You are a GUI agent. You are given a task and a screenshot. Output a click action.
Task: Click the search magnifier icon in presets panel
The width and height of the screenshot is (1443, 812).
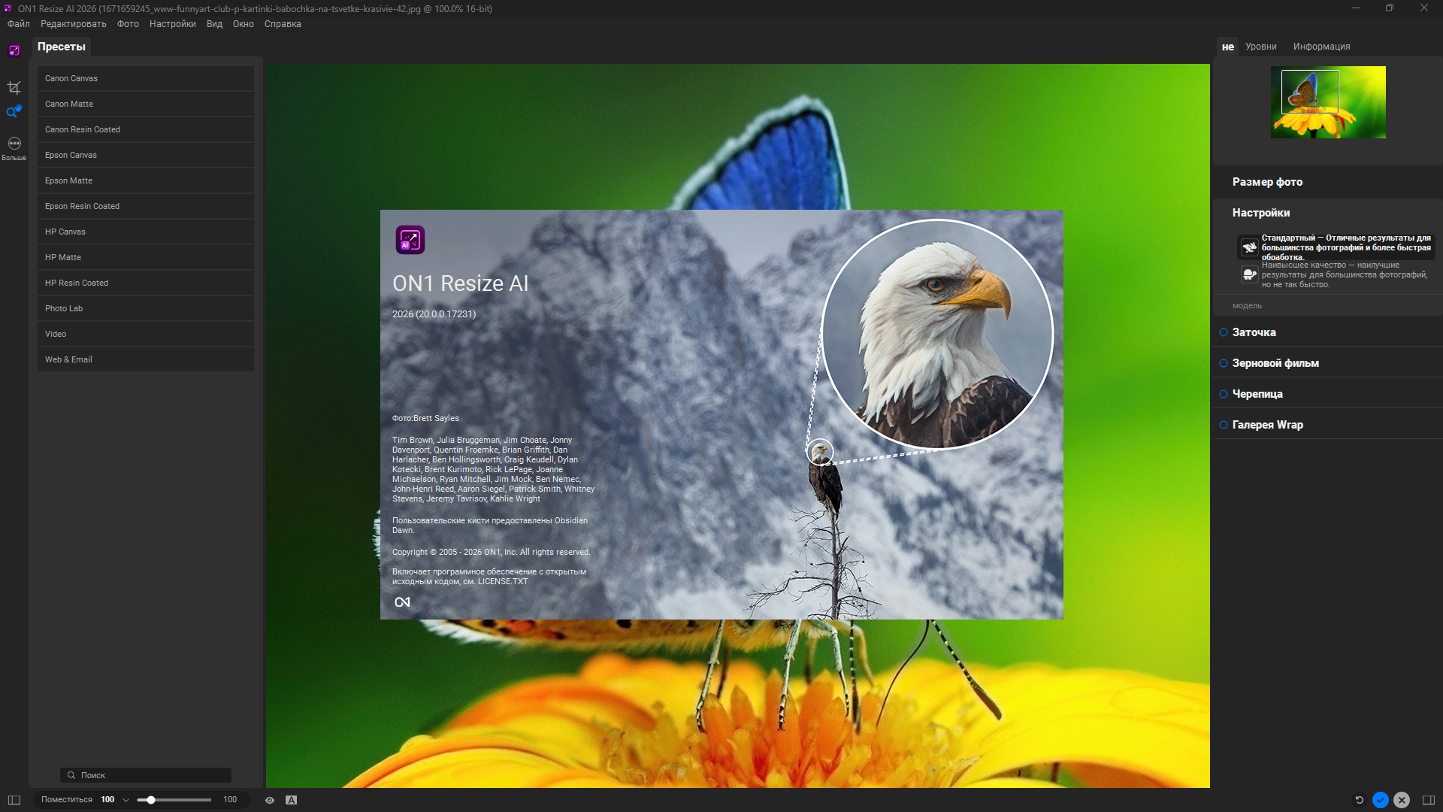[x=71, y=775]
